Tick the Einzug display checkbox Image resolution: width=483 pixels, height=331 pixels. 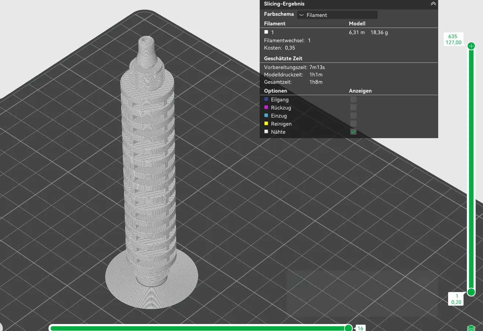tap(353, 116)
